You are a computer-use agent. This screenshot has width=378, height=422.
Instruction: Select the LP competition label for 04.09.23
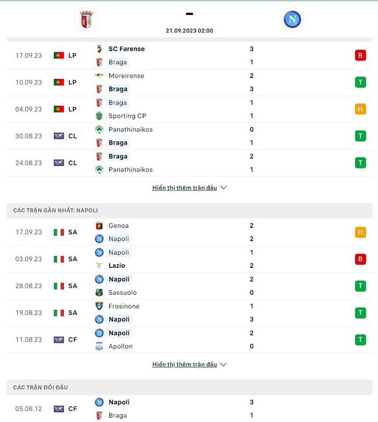(72, 109)
